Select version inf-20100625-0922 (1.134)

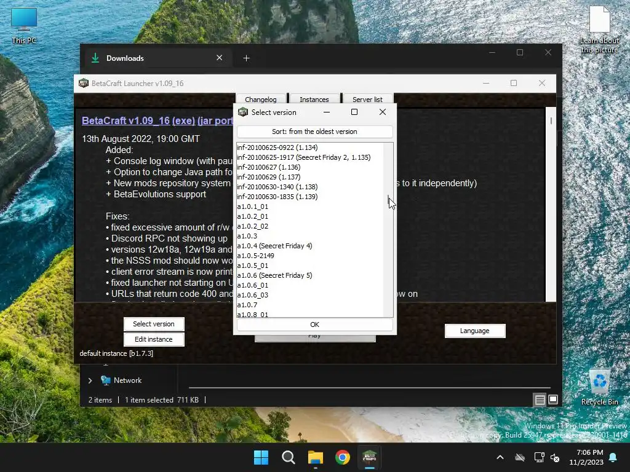click(310, 147)
